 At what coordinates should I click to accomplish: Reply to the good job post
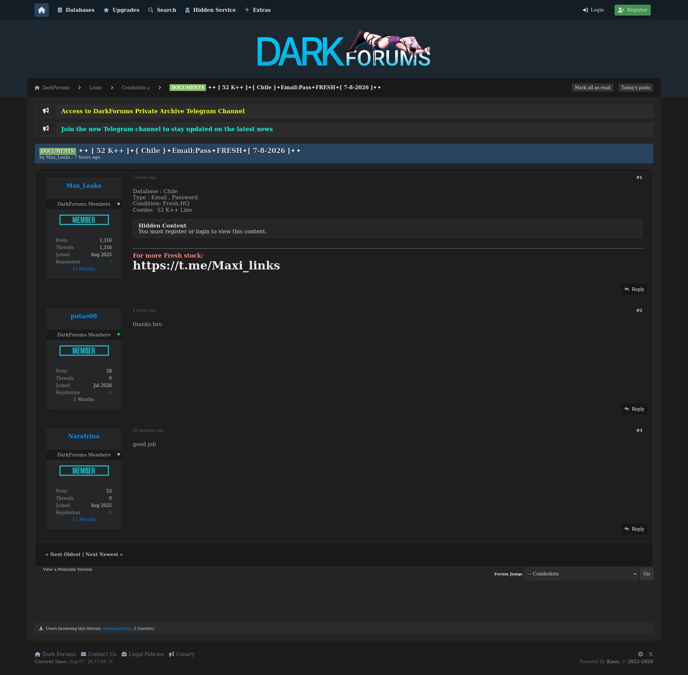(x=634, y=529)
